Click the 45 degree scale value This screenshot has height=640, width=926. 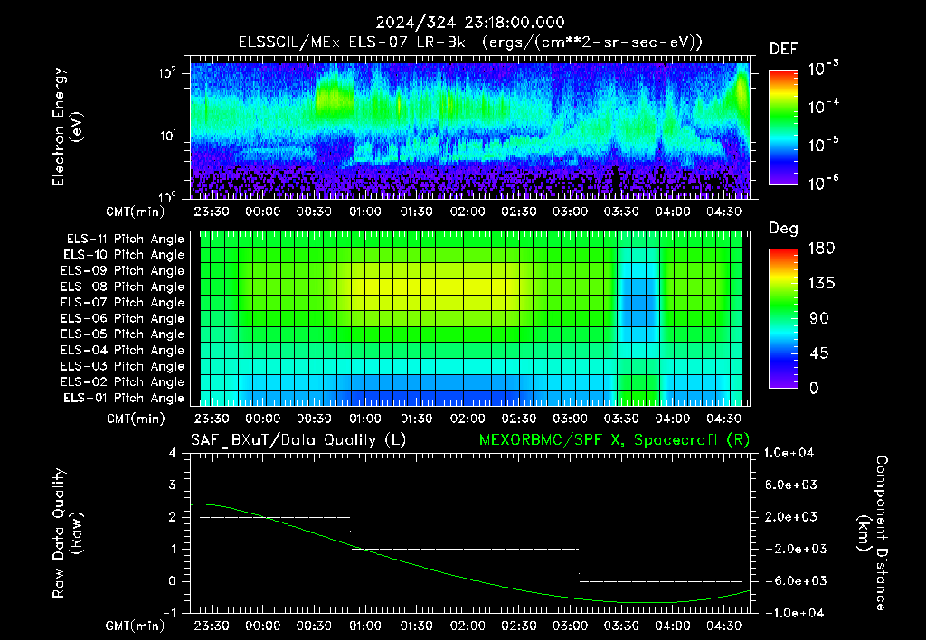(x=818, y=353)
